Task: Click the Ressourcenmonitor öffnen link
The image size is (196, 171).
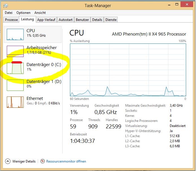Action: [x=66, y=161]
